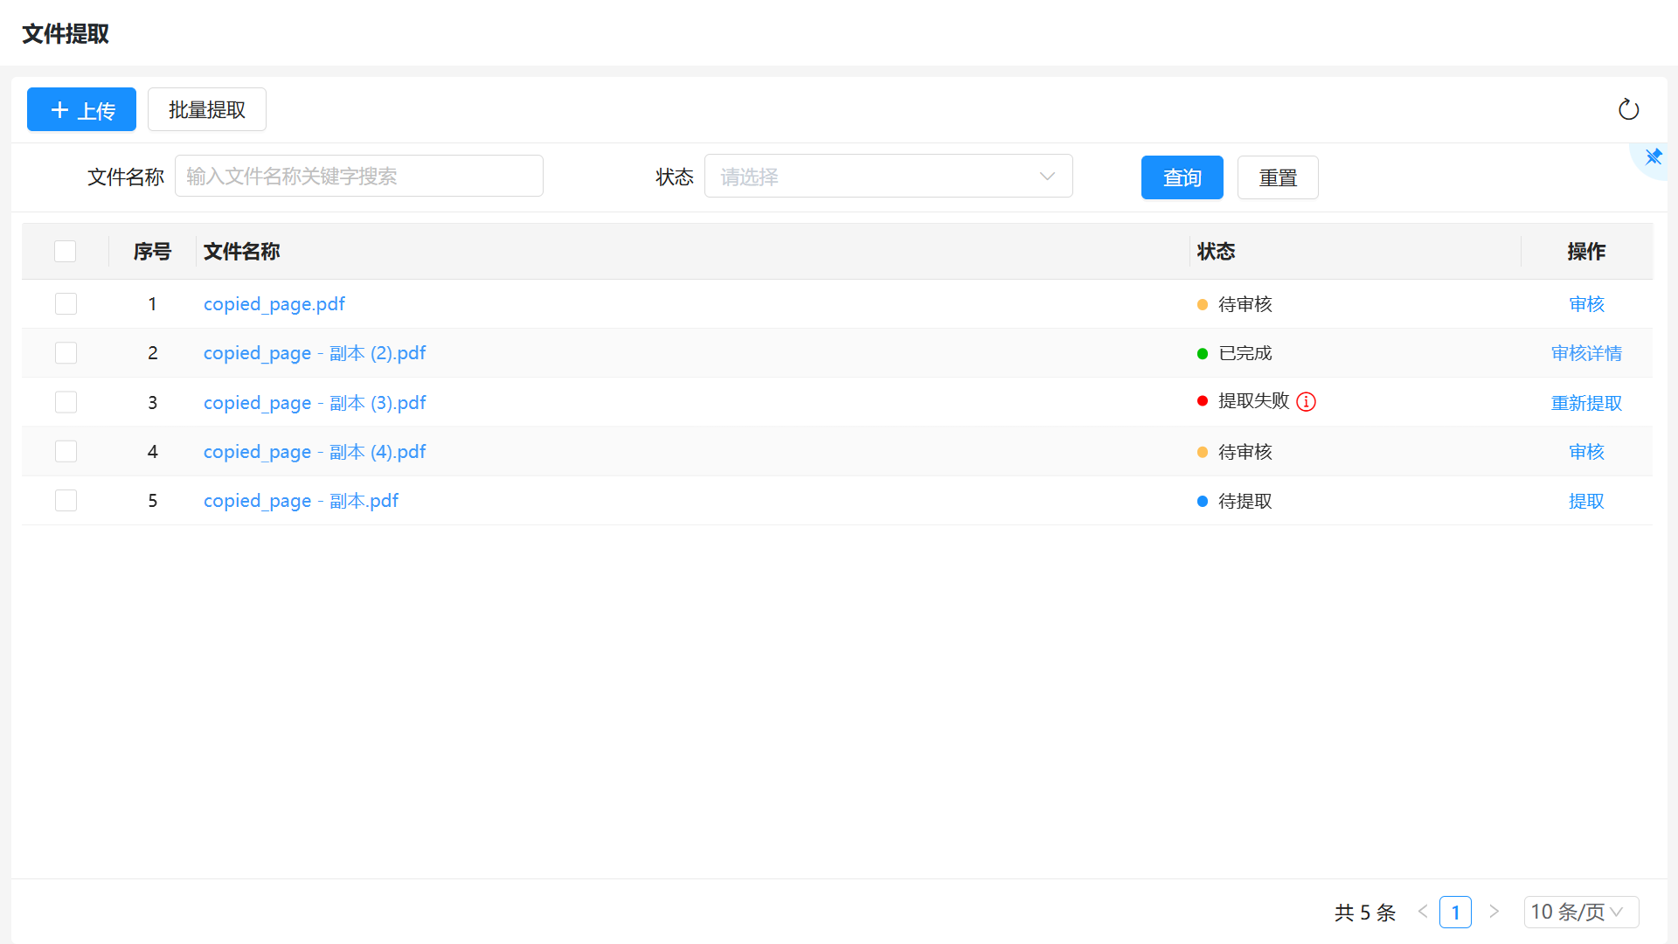Click the 上传 upload button with plus icon
Image resolution: width=1678 pixels, height=944 pixels.
pos(81,109)
